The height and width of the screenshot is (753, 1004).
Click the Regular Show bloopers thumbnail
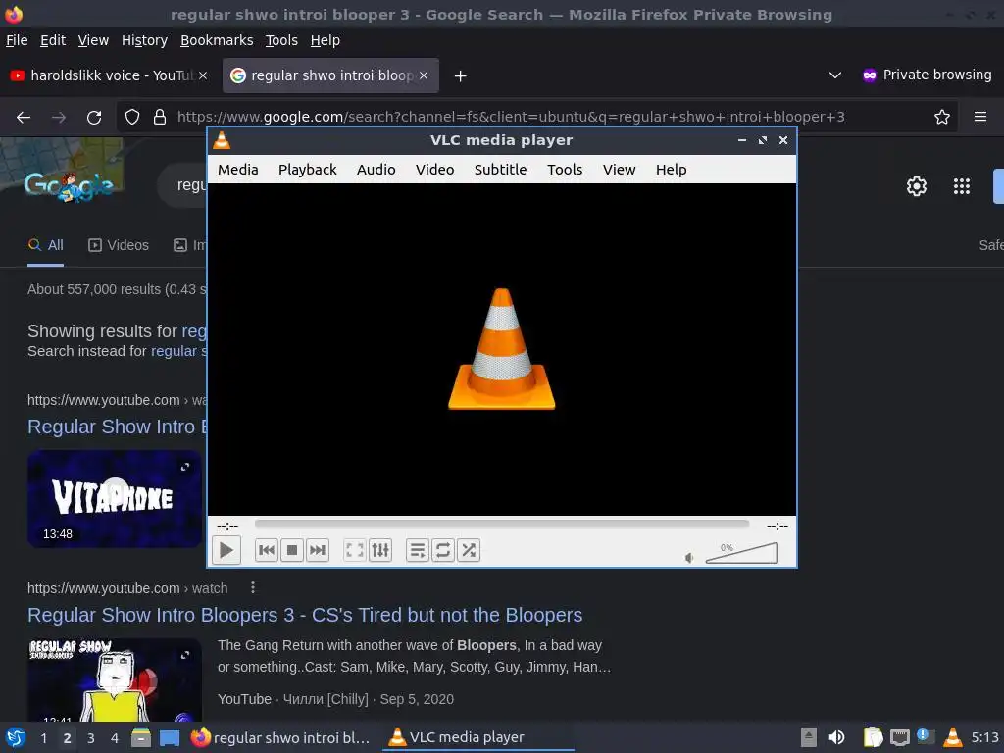tap(115, 679)
